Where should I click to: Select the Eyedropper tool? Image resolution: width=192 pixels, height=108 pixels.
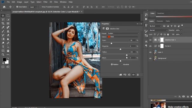[x=3, y=27]
